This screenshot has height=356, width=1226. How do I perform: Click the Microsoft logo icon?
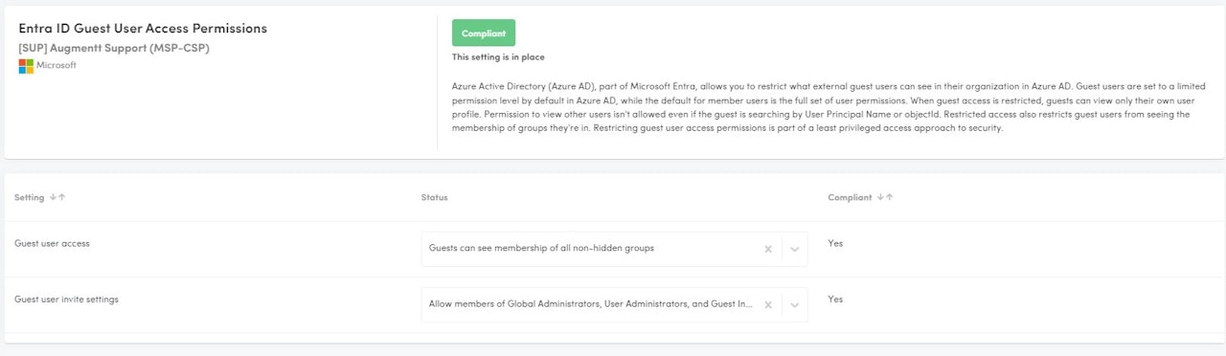(x=25, y=65)
